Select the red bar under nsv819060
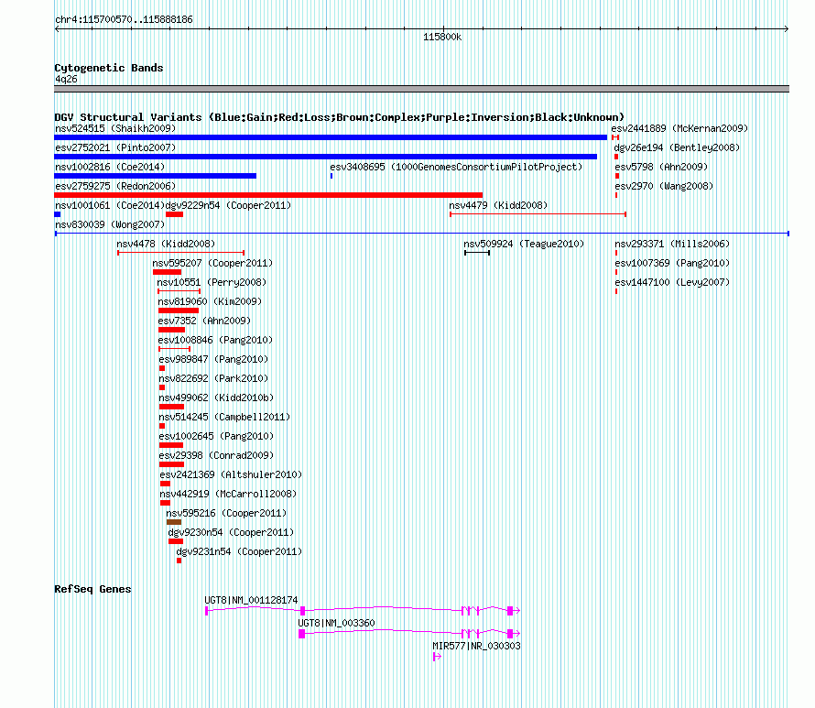Image resolution: width=815 pixels, height=708 pixels. (179, 310)
